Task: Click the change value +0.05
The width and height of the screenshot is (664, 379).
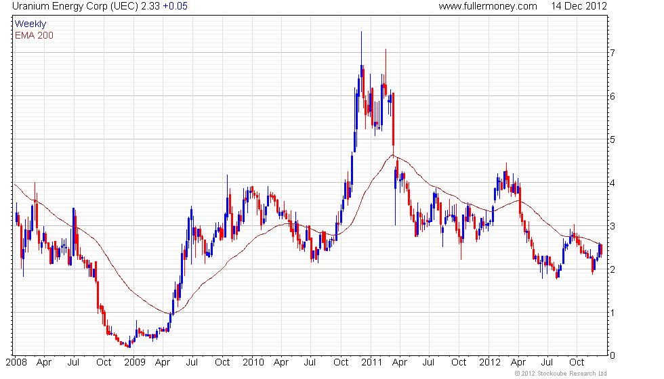Action: (x=175, y=6)
